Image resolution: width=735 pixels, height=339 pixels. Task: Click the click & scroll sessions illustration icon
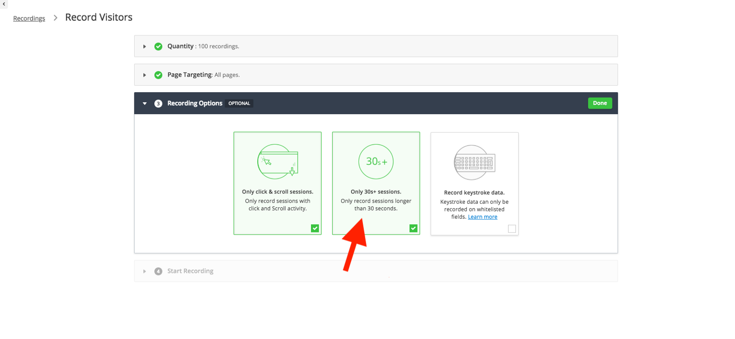(x=278, y=161)
